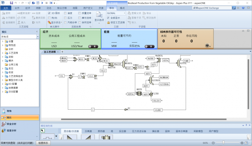Viewport: 252px width, 146px height.
Task: Click the 检查状态 button
Action: (x=43, y=143)
